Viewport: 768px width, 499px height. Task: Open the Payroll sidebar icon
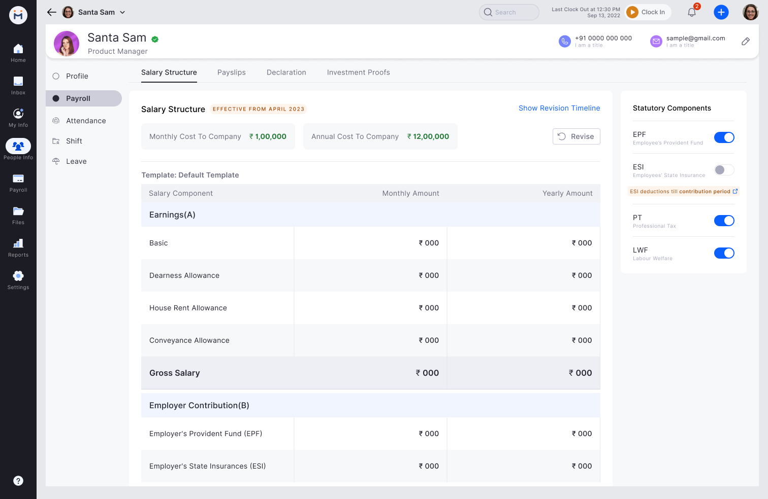[x=18, y=183]
